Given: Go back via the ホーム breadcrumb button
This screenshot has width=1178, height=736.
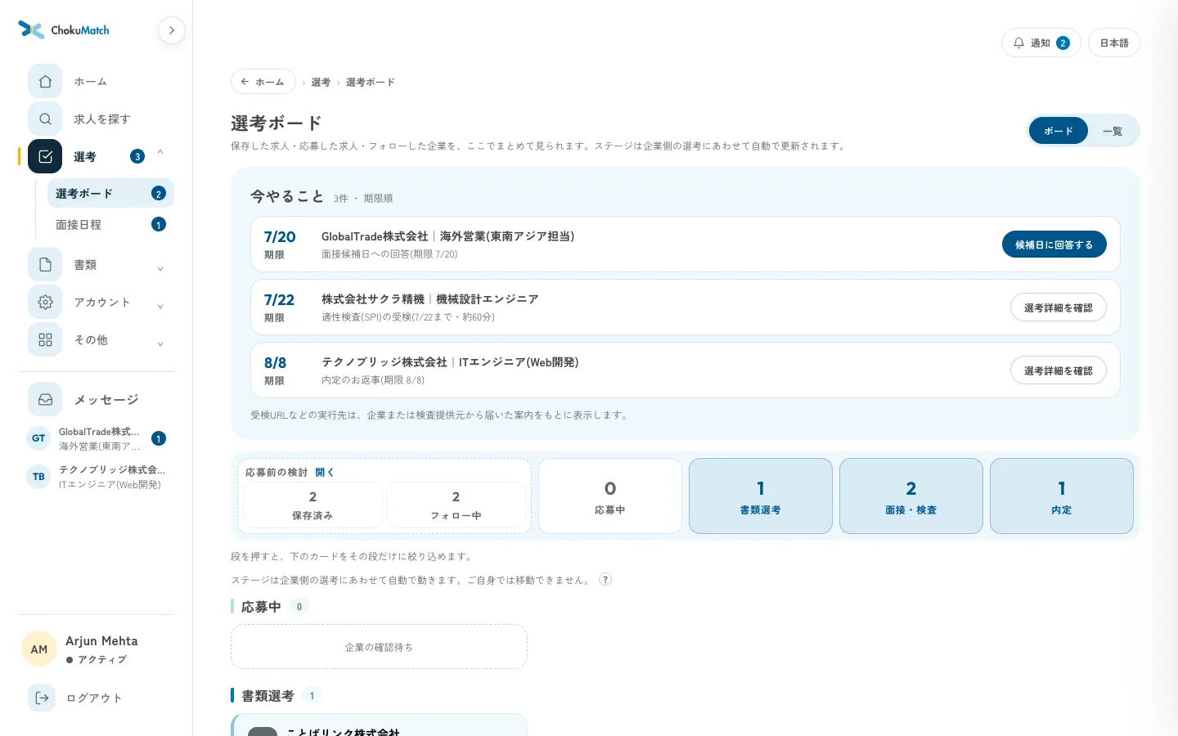Looking at the screenshot, I should click(x=263, y=82).
